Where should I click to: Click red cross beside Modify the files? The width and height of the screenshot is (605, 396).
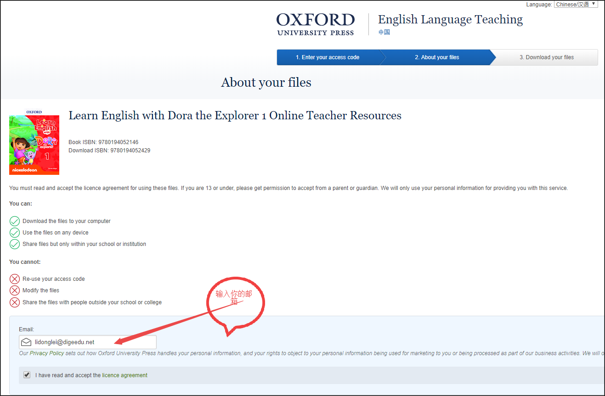pos(15,290)
